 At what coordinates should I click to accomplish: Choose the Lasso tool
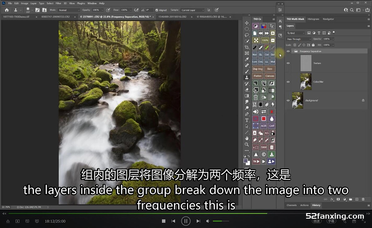(247, 35)
